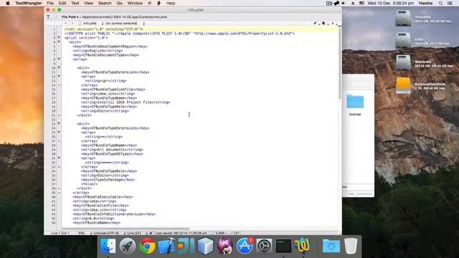This screenshot has width=459, height=258.
Task: Open the Help menu
Action: coord(171,3)
